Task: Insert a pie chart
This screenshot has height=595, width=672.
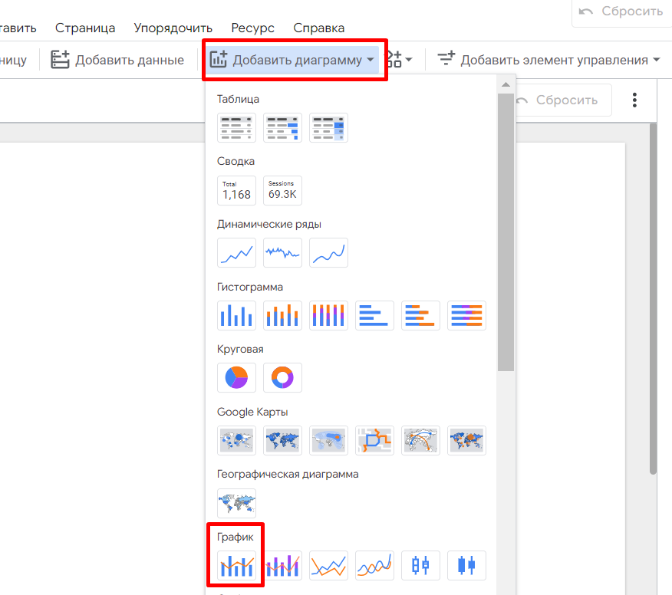Action: click(236, 377)
